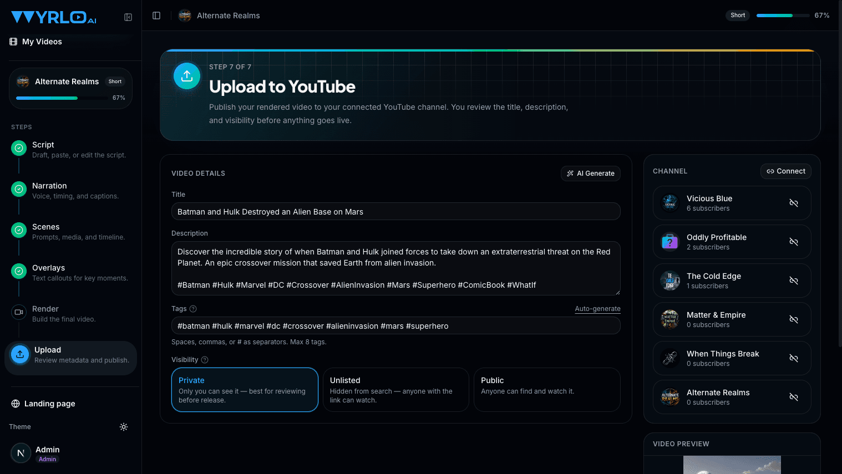Click the Alternate Realms channel avatar in the list
This screenshot has height=474, width=842.
[670, 397]
